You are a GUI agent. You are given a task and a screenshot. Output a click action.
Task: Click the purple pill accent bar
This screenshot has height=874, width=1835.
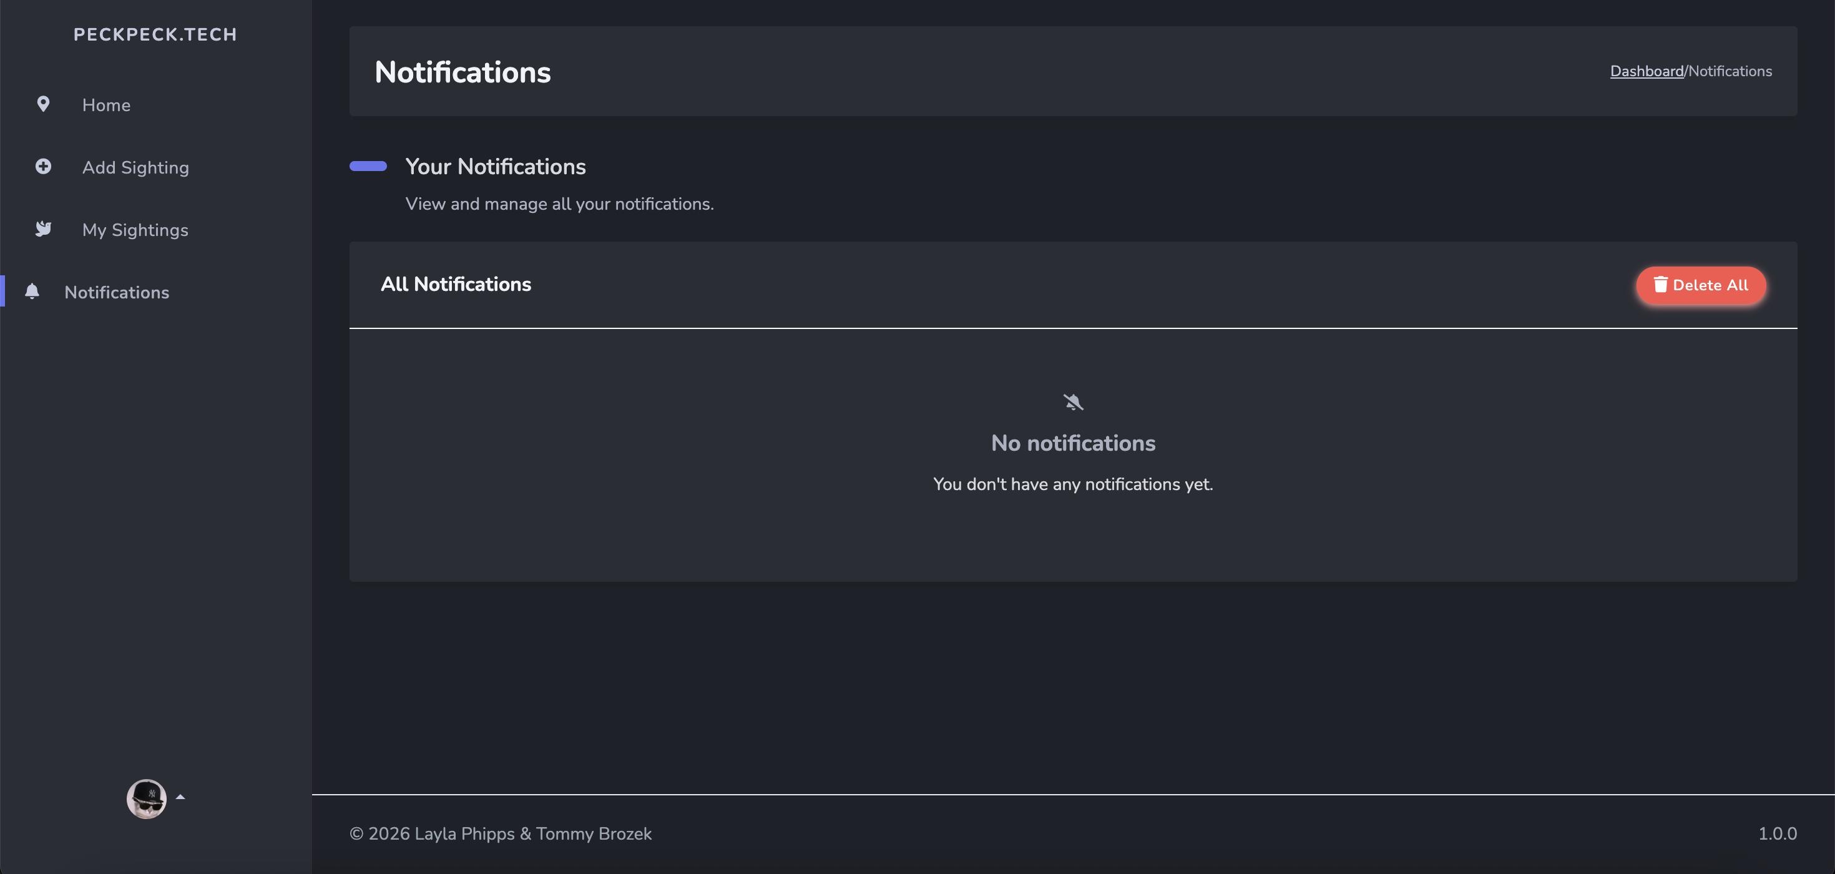click(x=368, y=166)
